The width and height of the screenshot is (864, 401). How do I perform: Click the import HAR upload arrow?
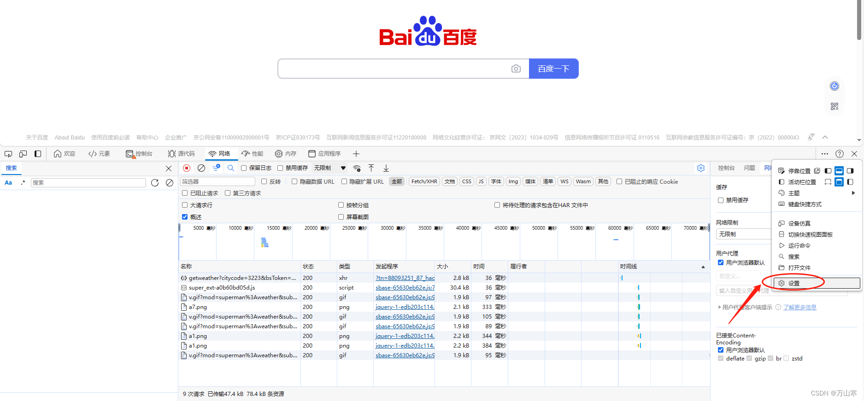coord(371,168)
